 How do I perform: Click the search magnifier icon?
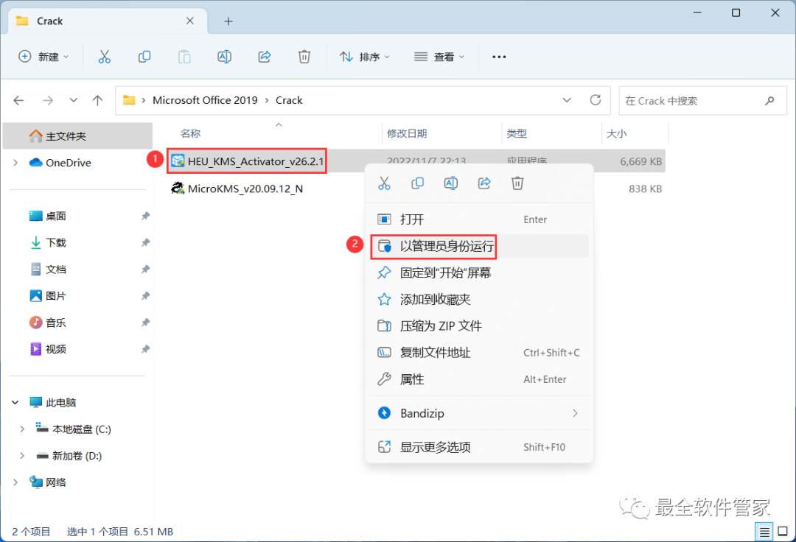tap(769, 100)
